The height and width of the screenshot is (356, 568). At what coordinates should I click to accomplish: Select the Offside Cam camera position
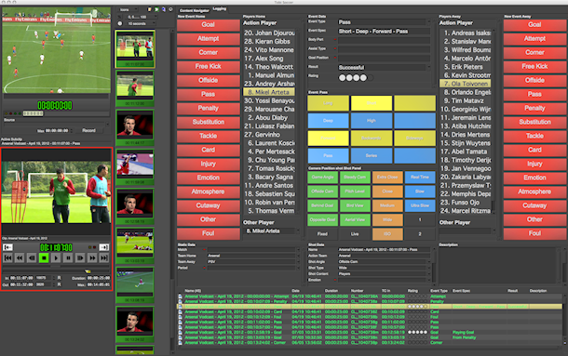(x=322, y=191)
